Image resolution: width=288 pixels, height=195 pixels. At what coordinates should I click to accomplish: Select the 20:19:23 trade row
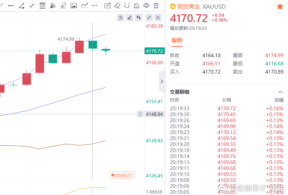(x=227, y=132)
